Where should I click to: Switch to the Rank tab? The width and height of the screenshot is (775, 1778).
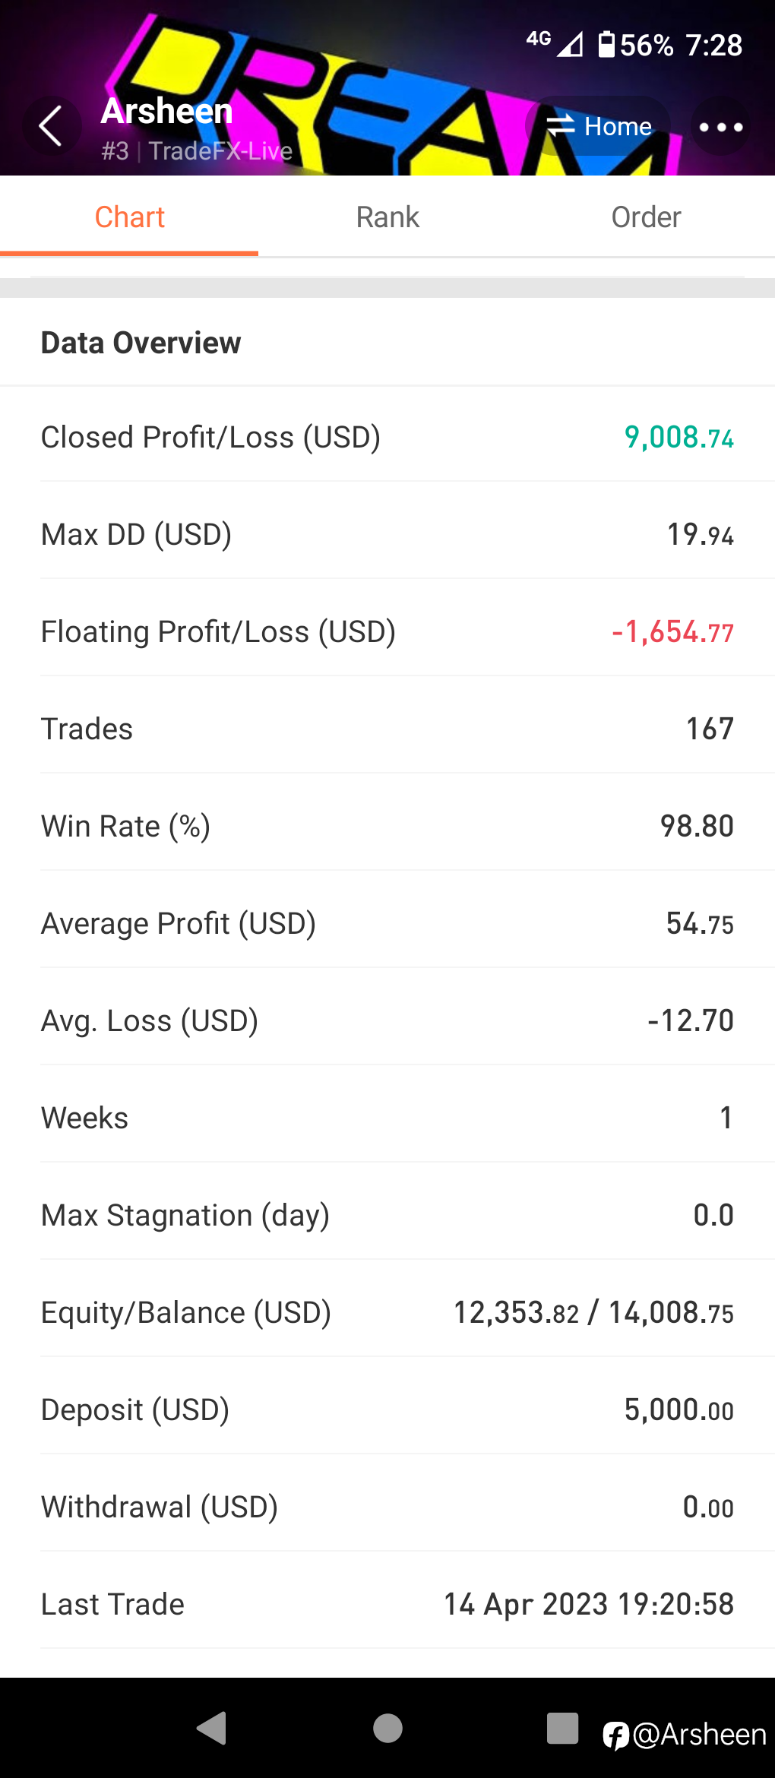[387, 217]
